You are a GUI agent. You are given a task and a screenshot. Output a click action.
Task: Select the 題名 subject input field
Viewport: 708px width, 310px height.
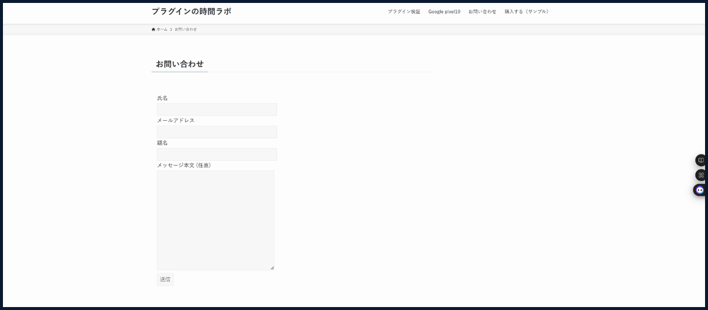point(217,154)
